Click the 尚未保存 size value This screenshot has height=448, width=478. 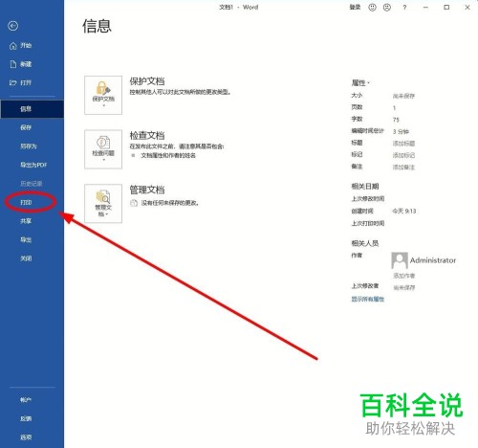403,96
